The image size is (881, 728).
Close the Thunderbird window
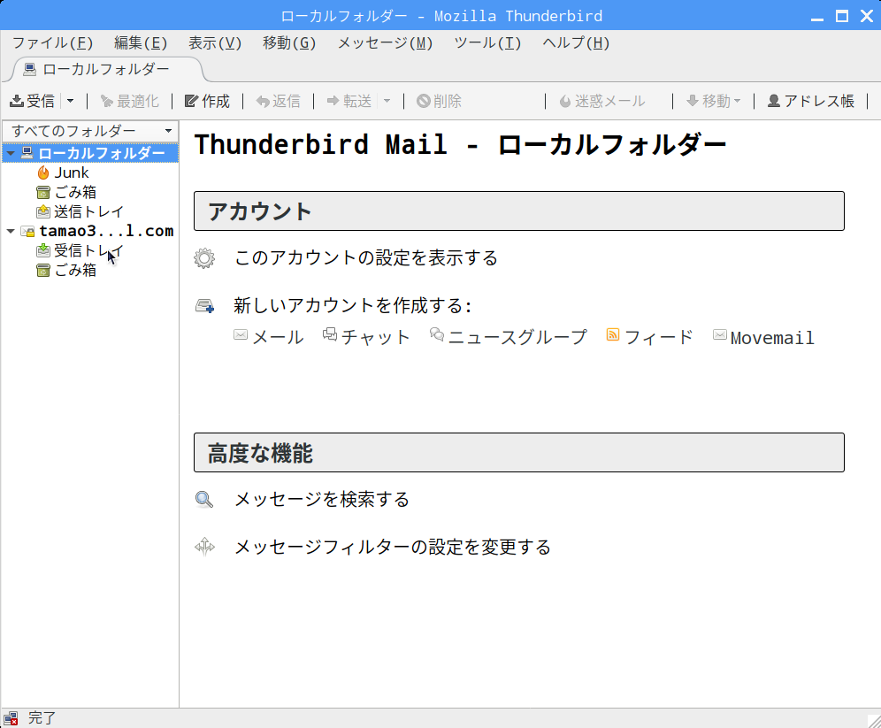click(866, 16)
